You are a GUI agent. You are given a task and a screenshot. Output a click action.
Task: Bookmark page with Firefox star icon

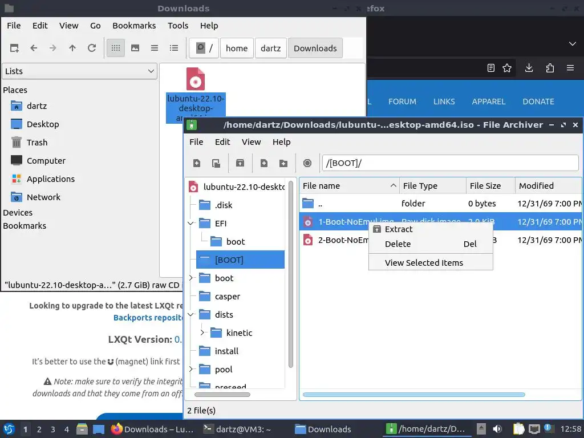coord(507,68)
